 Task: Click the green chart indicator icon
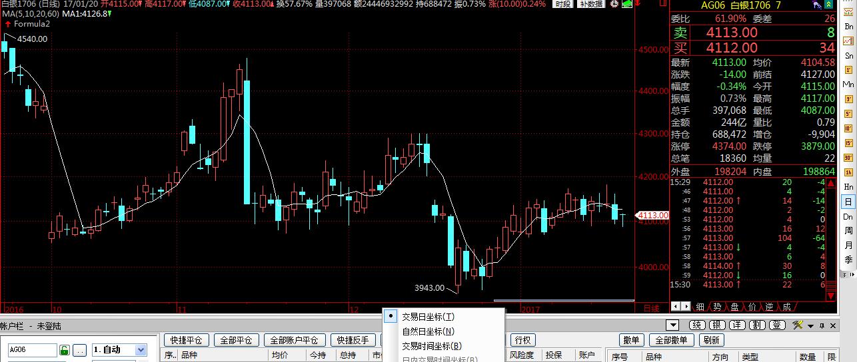(x=627, y=4)
